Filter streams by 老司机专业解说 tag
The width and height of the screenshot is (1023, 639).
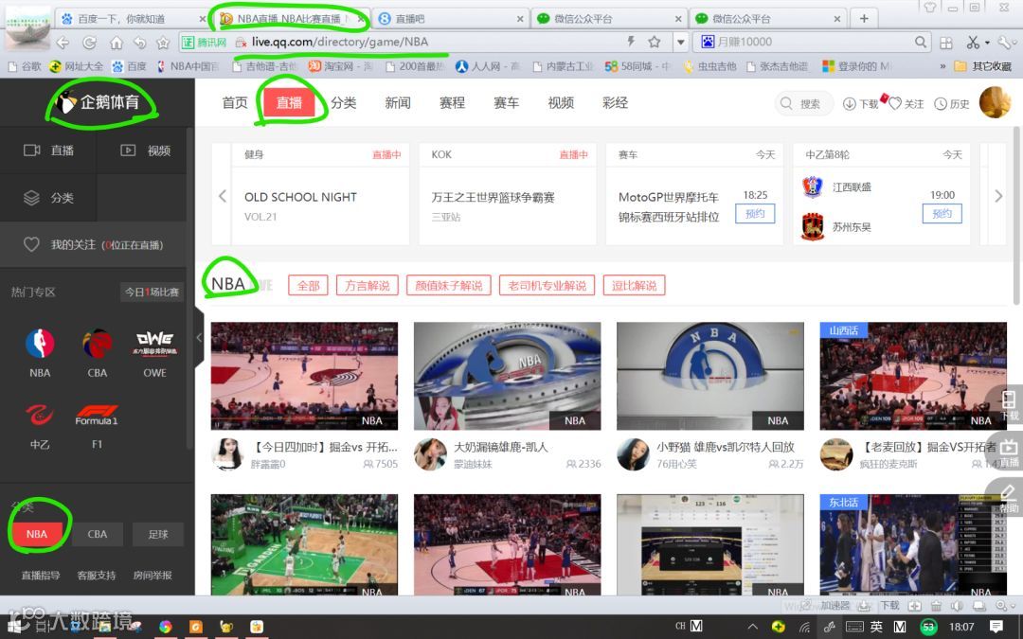pyautogui.click(x=547, y=286)
